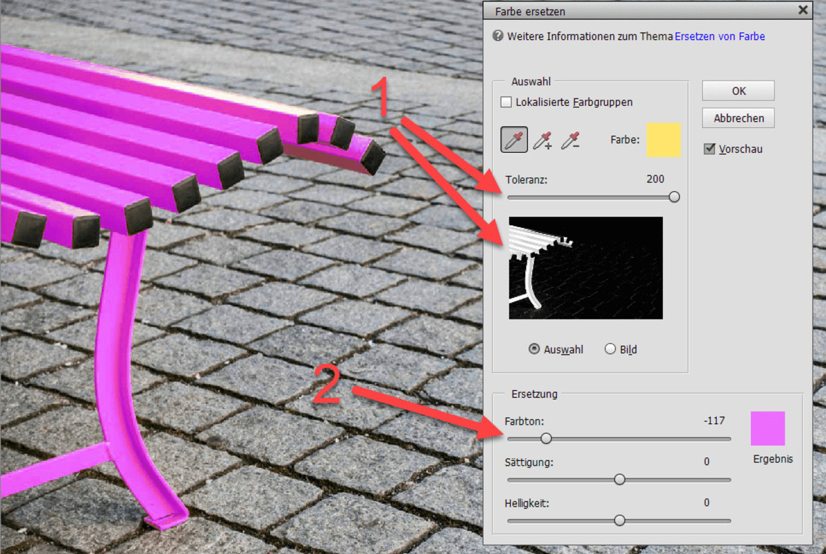Viewport: 826px width, 554px height.
Task: Click the help question mark icon
Action: point(496,36)
